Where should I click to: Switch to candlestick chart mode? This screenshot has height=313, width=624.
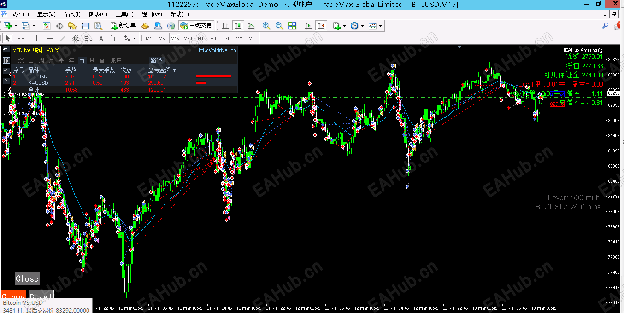(238, 26)
